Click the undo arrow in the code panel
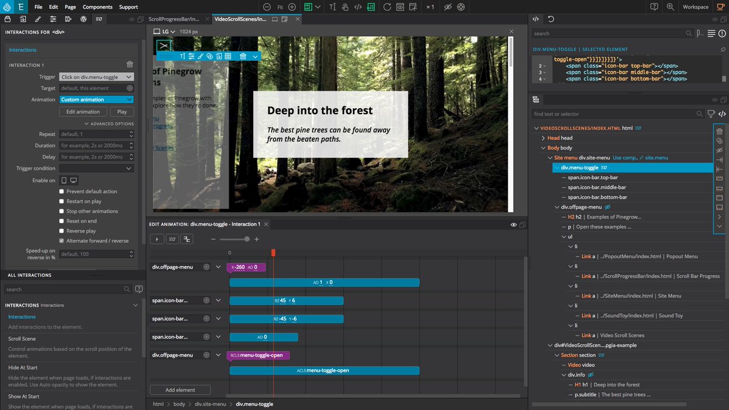This screenshot has height=410, width=729. click(551, 19)
